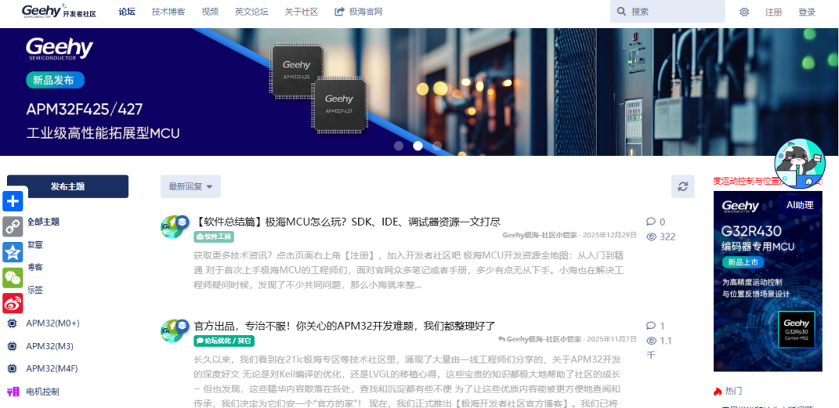The width and height of the screenshot is (839, 408).
Task: Click the 注册 link in header
Action: point(774,12)
